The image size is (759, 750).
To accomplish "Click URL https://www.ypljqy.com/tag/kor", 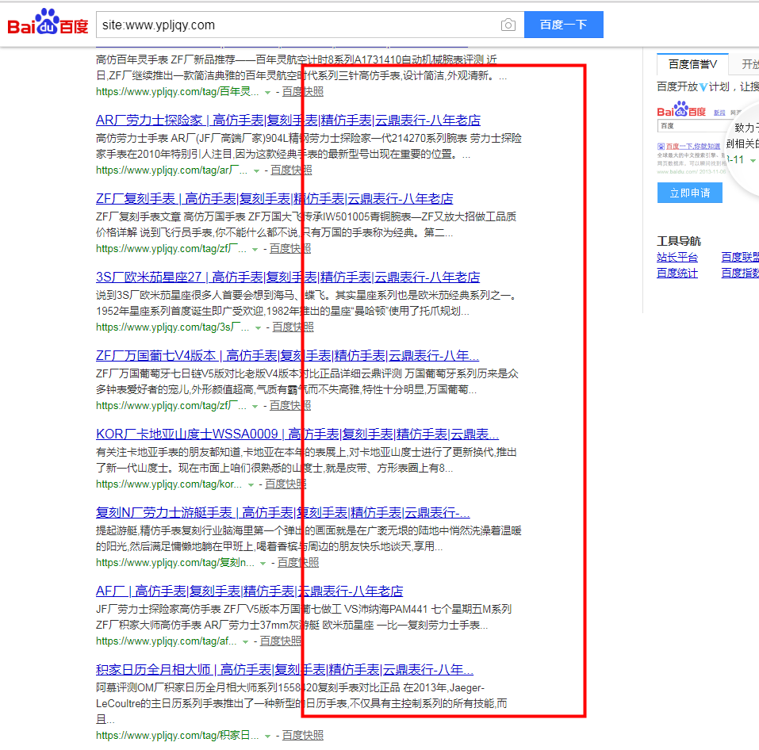I will click(x=168, y=484).
